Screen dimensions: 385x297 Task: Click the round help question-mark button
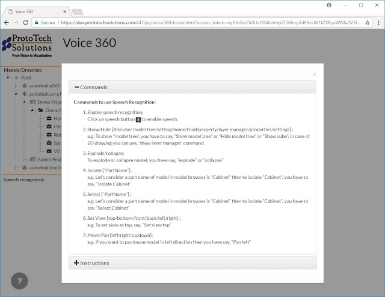pyautogui.click(x=19, y=281)
